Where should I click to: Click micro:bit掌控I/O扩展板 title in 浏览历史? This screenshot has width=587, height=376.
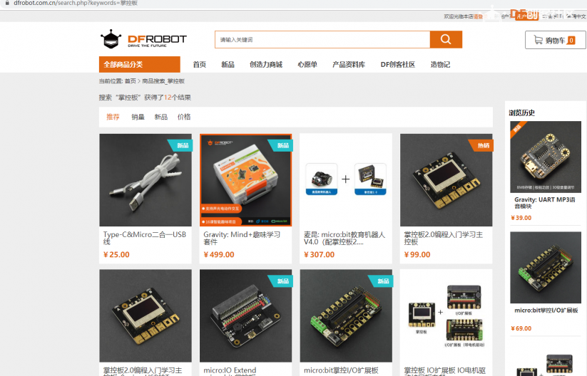(x=546, y=310)
